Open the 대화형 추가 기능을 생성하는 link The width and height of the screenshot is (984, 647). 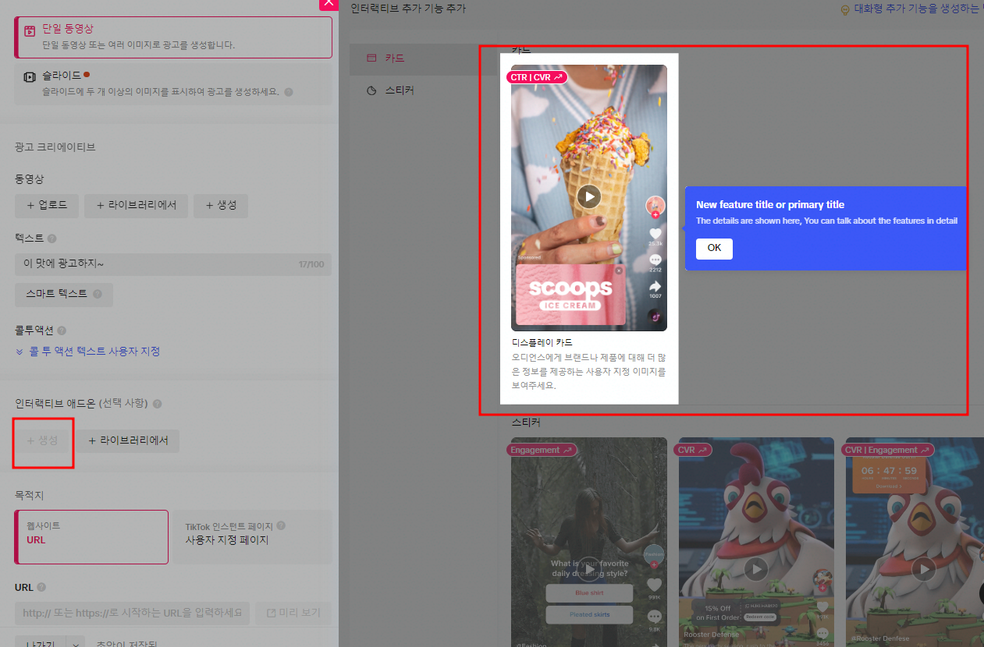pyautogui.click(x=910, y=9)
